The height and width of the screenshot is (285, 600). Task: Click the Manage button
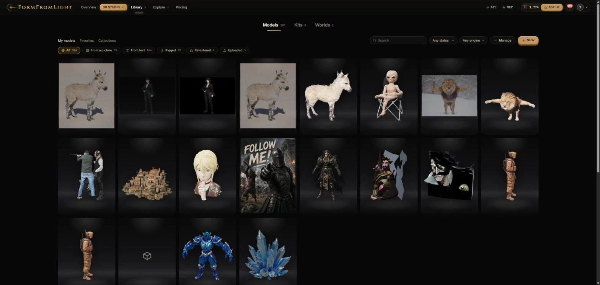click(x=503, y=40)
